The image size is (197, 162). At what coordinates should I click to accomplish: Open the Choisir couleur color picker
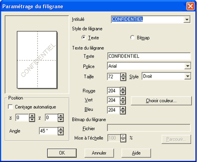coord(161,101)
